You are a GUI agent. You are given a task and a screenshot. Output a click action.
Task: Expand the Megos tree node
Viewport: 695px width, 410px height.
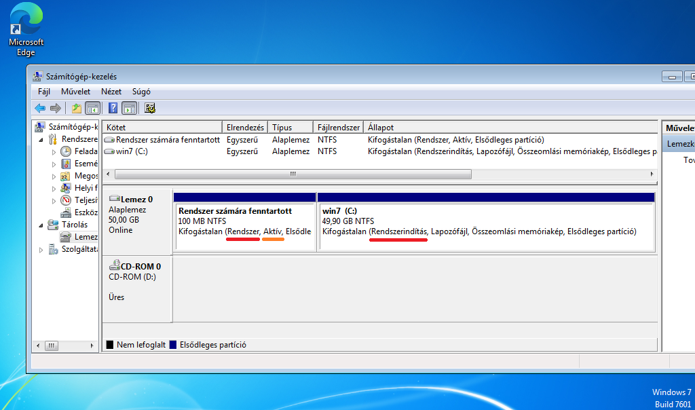click(x=54, y=176)
